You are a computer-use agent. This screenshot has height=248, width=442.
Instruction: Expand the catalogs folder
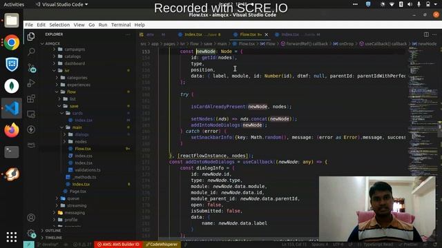click(73, 56)
